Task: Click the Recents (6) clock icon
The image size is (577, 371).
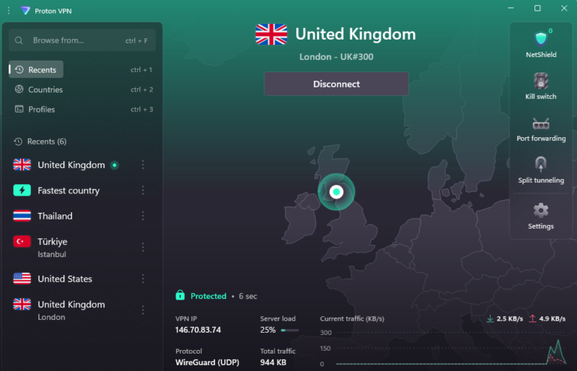Action: (x=18, y=141)
